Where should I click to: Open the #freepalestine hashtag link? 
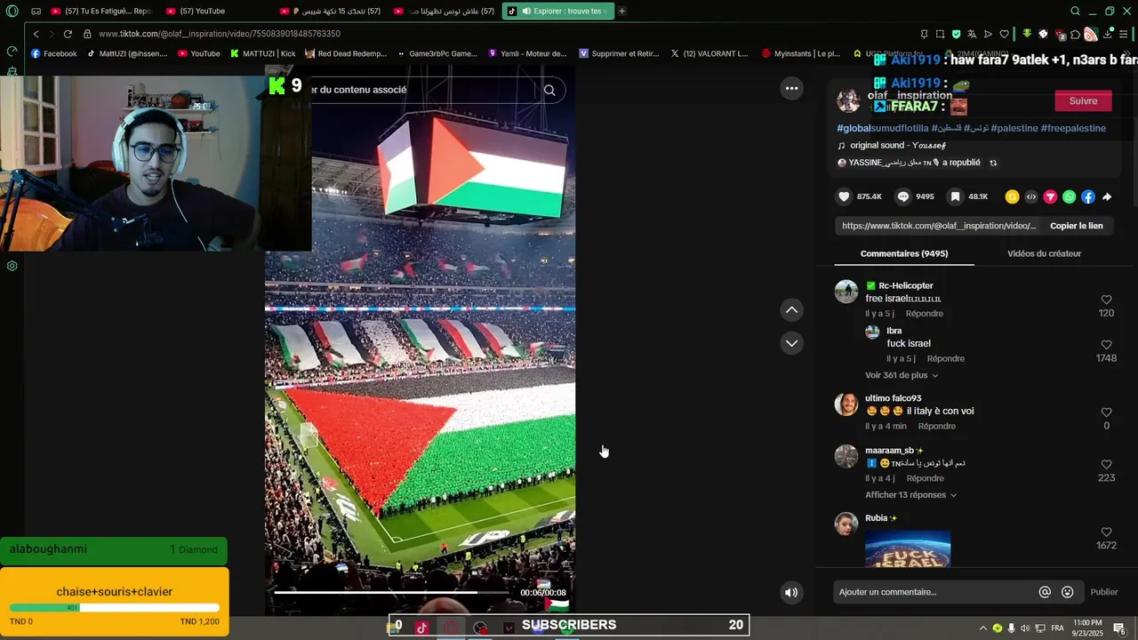pyautogui.click(x=1073, y=128)
